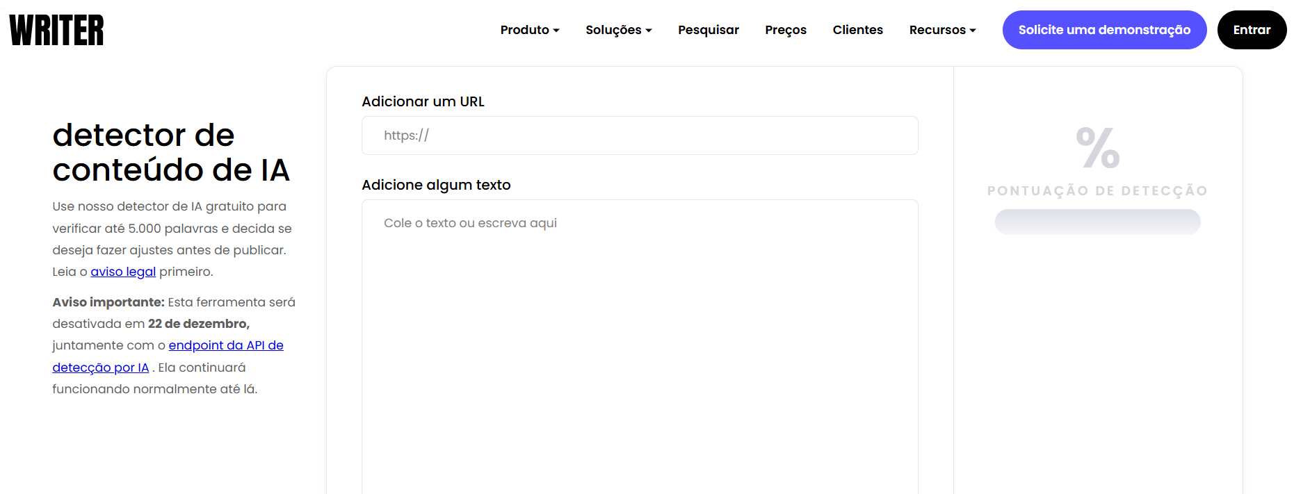1294x494 pixels.
Task: Select Pesquisar in the navigation bar
Action: (x=708, y=30)
